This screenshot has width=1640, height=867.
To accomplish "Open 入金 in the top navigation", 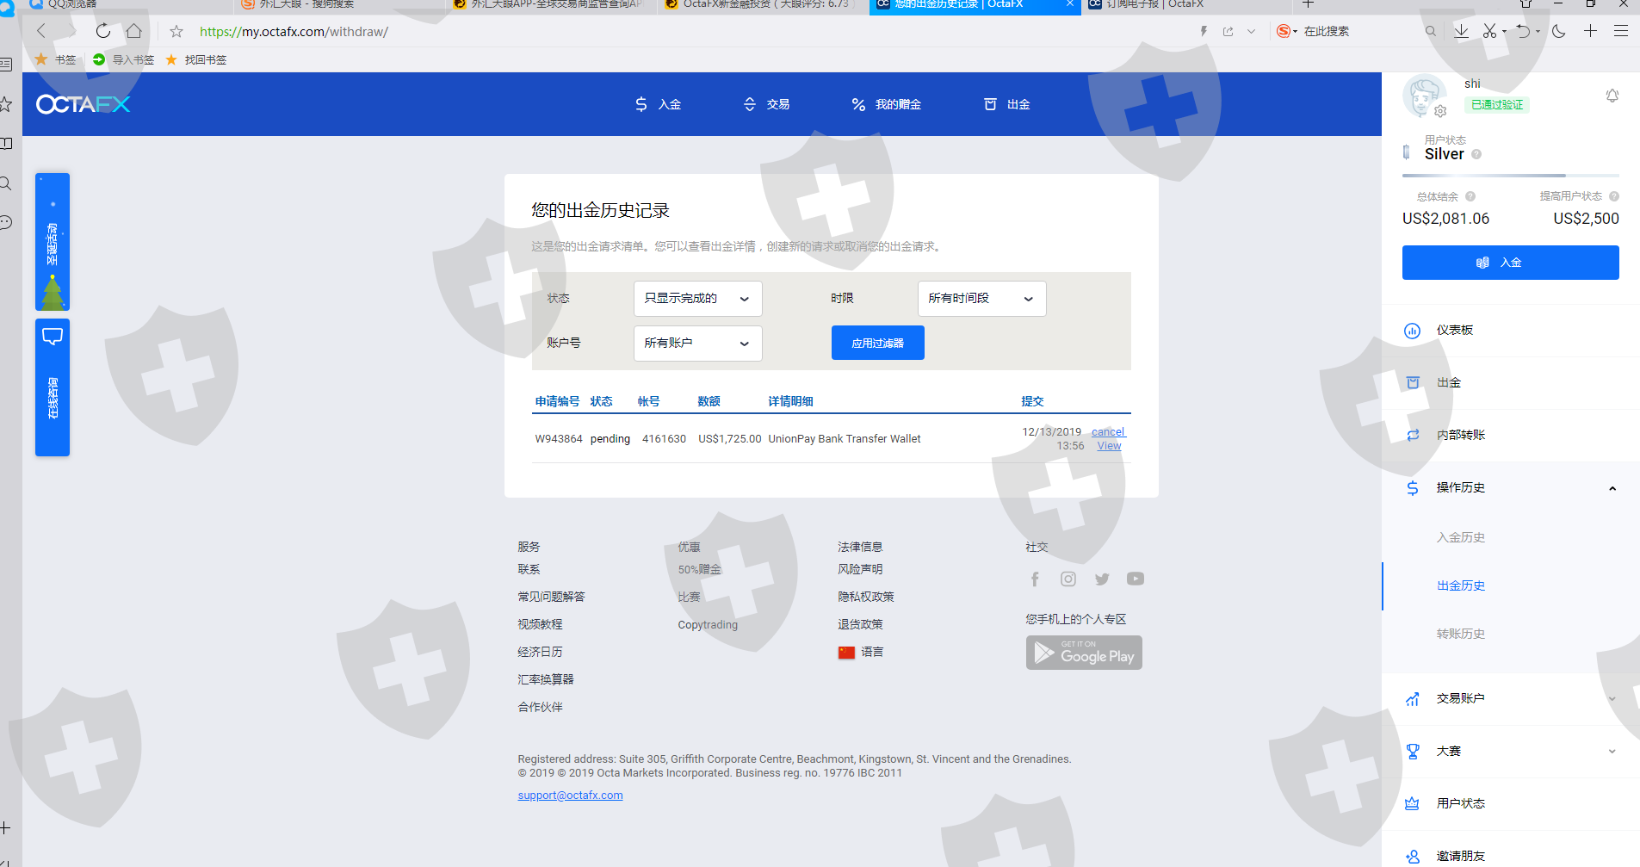I will click(659, 104).
